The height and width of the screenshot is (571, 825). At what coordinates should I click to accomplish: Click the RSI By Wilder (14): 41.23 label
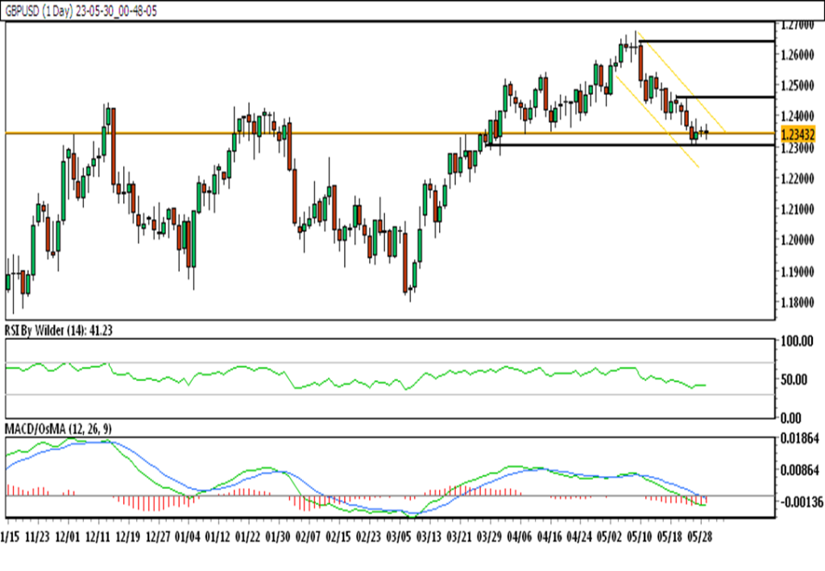point(58,330)
